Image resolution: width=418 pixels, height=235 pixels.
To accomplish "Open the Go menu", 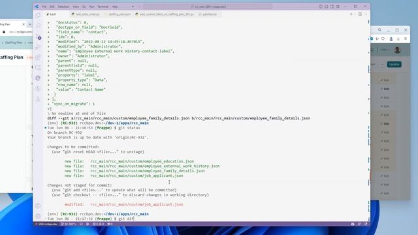I will click(x=84, y=7).
